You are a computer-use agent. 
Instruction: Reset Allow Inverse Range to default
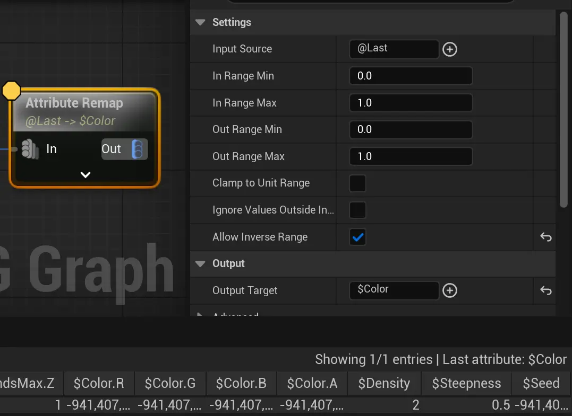[545, 237]
